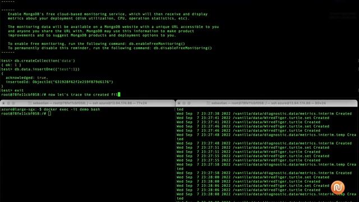Viewport: 359px width, 202px height.
Task: Click the 23:28:00 WiredTiger.turtle.set Created line
Action: coord(253,177)
